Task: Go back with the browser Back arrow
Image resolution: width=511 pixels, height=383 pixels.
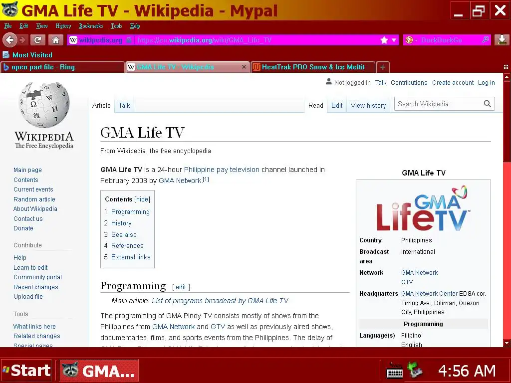Action: (x=10, y=40)
